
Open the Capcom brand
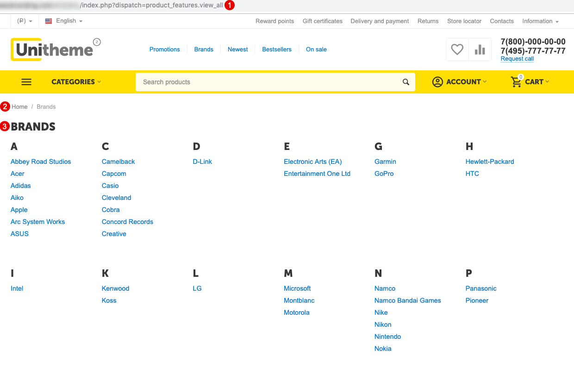[x=114, y=174]
